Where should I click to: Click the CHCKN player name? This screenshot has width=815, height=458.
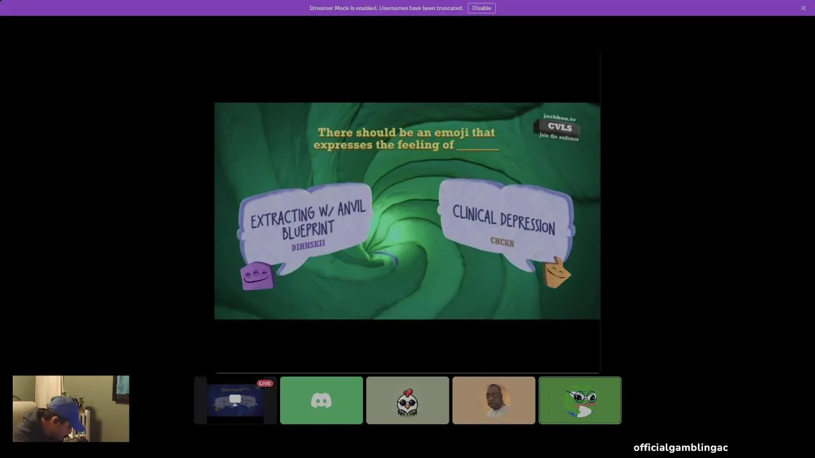click(502, 242)
